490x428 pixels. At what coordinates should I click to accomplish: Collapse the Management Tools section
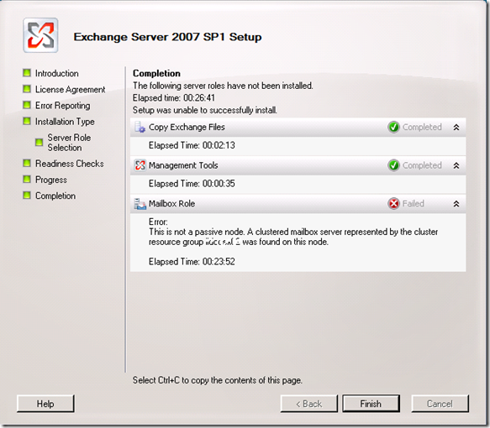(x=456, y=165)
